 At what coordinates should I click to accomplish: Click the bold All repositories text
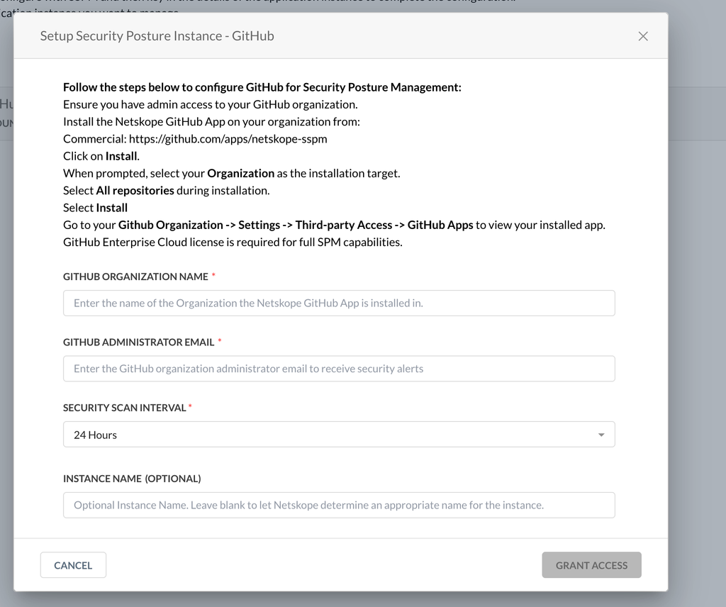(x=135, y=191)
